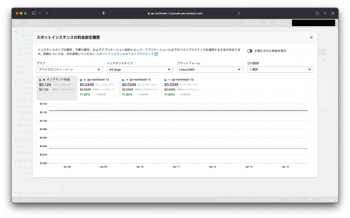The image size is (350, 218).
Task: Click the オンデマンド料金 legend label
Action: (58, 79)
